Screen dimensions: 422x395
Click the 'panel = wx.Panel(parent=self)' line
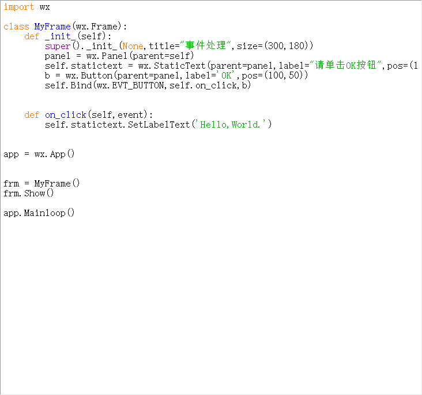coord(119,56)
